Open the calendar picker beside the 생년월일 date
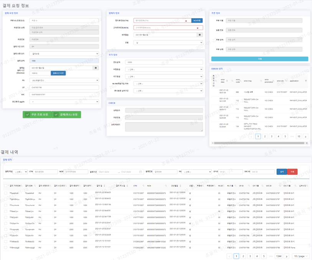 click(200, 35)
